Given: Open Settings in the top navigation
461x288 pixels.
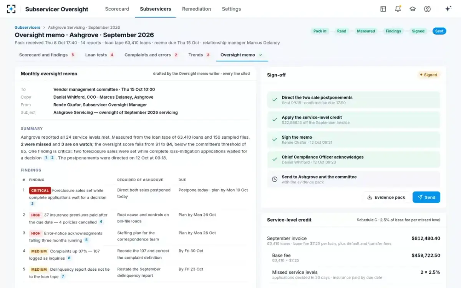Looking at the screenshot, I should [x=231, y=9].
